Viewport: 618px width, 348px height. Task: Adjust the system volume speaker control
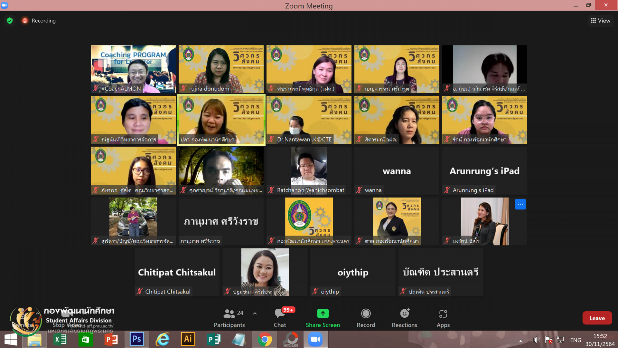(536, 340)
